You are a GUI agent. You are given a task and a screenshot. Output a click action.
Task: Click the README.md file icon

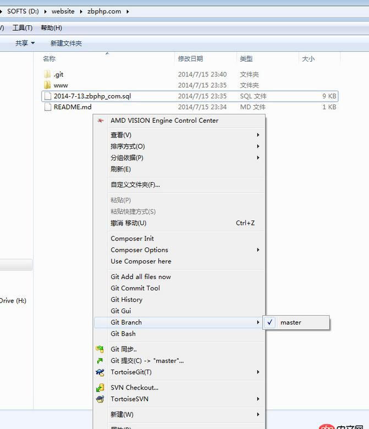pos(48,107)
